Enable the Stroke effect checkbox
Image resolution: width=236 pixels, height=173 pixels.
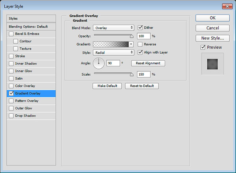(x=11, y=56)
